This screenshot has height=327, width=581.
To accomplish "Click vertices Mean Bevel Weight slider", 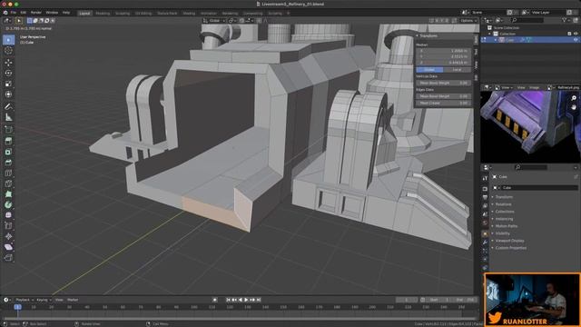I will (444, 83).
